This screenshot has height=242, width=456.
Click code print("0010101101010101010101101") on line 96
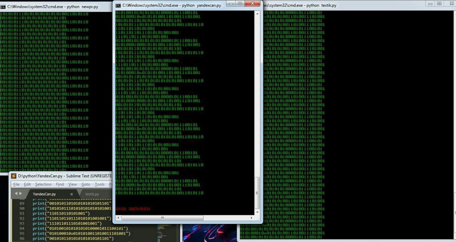tap(73, 238)
